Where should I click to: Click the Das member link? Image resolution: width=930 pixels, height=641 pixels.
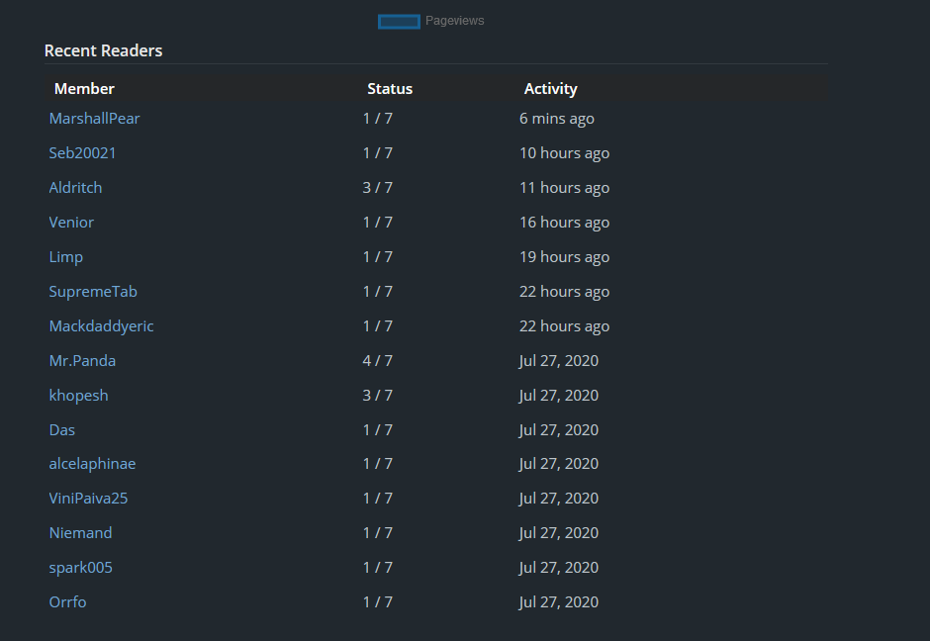62,430
